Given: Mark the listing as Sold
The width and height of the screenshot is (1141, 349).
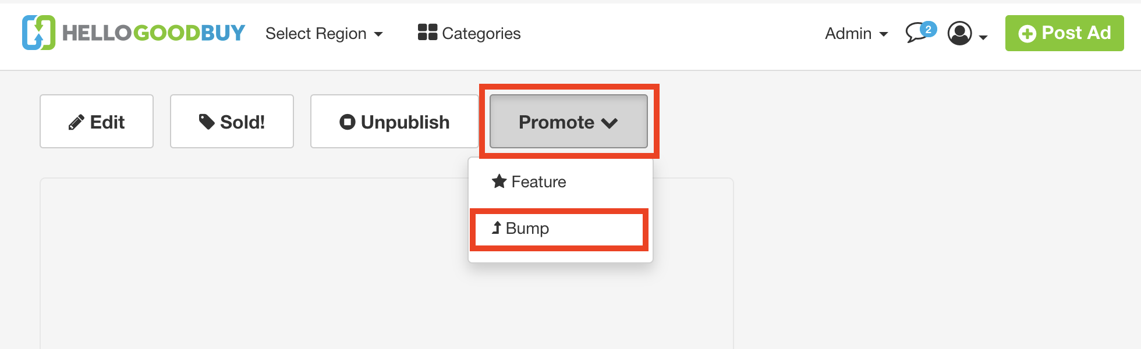Looking at the screenshot, I should click(232, 121).
